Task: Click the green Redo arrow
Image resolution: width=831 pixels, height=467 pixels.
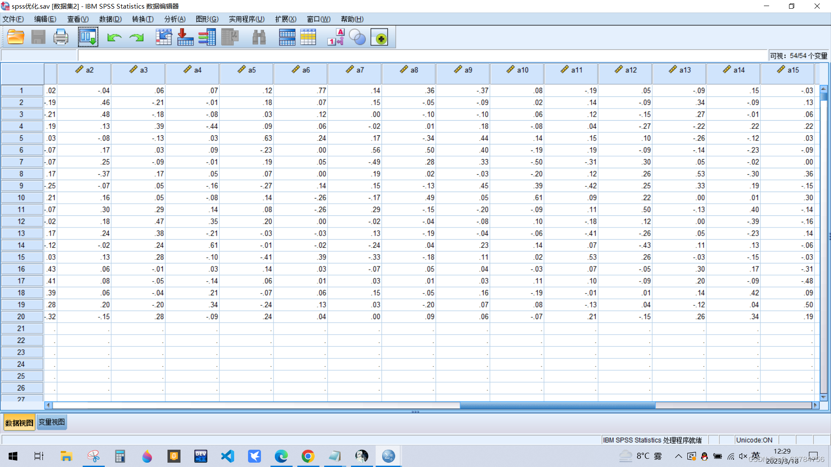Action: point(136,38)
